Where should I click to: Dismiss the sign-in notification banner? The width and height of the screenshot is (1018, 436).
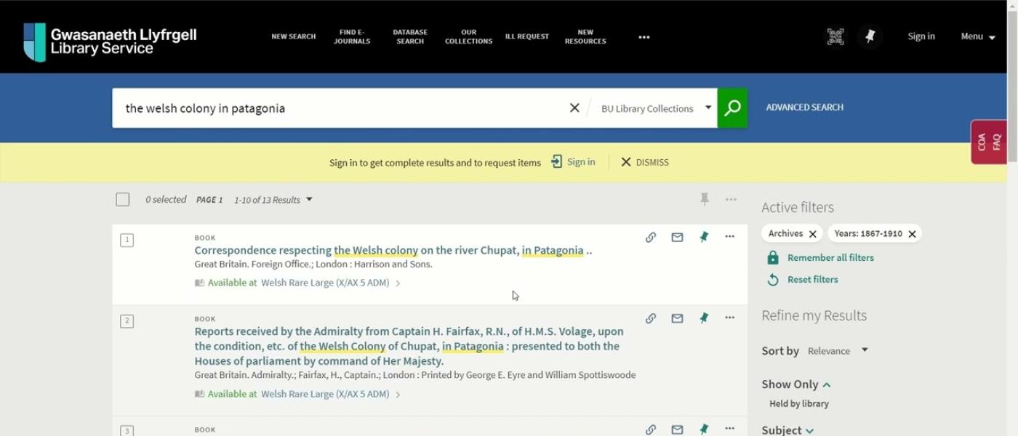tap(644, 162)
